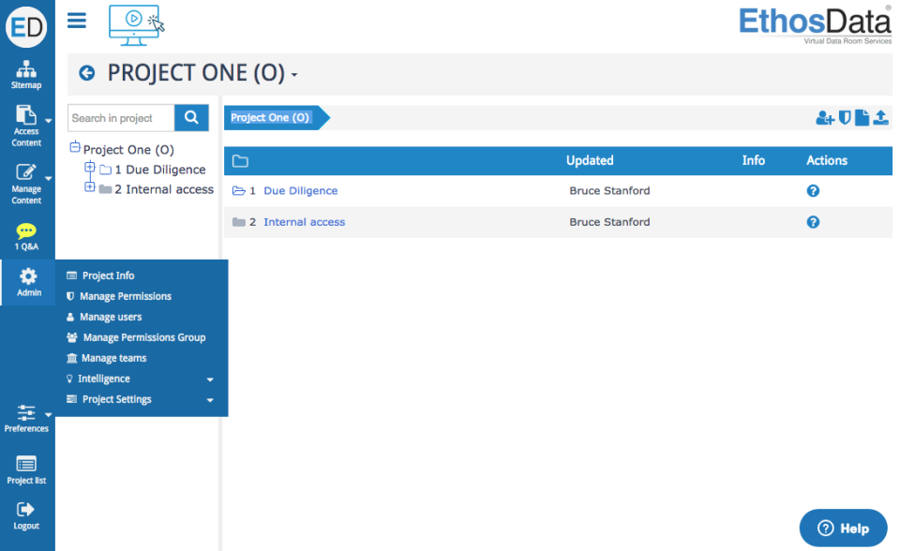Image resolution: width=900 pixels, height=551 pixels.
Task: Click the upload icon in the toolbar
Action: (880, 118)
